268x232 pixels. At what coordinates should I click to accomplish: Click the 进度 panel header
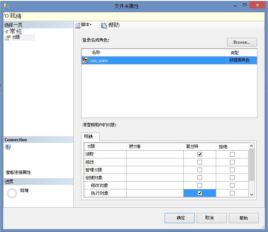(38, 182)
